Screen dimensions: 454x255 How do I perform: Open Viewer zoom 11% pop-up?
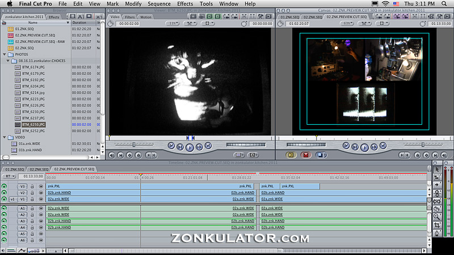pyautogui.click(x=173, y=23)
